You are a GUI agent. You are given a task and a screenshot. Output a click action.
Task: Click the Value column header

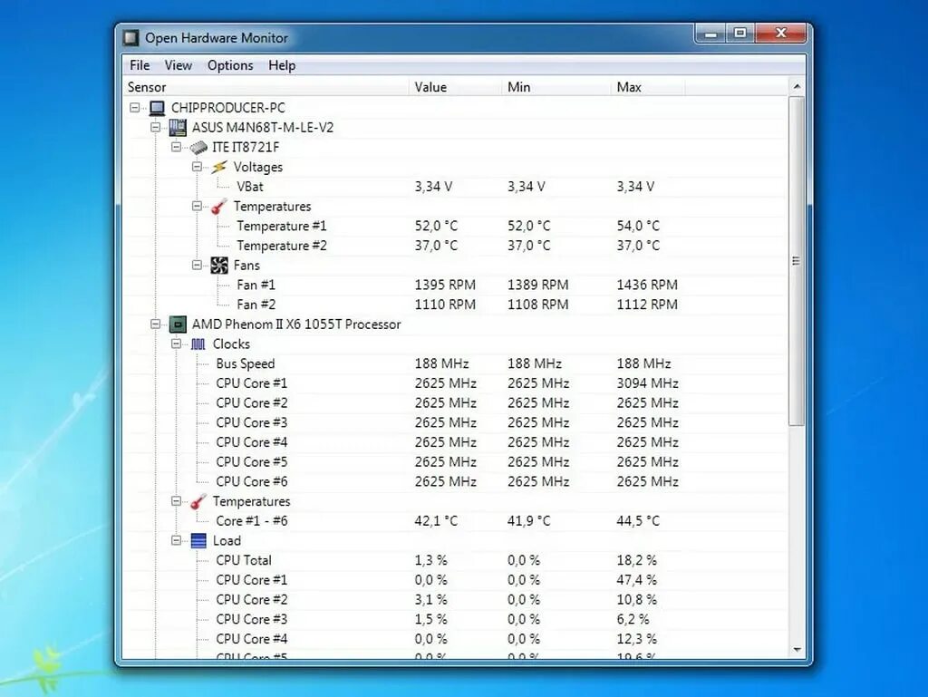coord(455,87)
